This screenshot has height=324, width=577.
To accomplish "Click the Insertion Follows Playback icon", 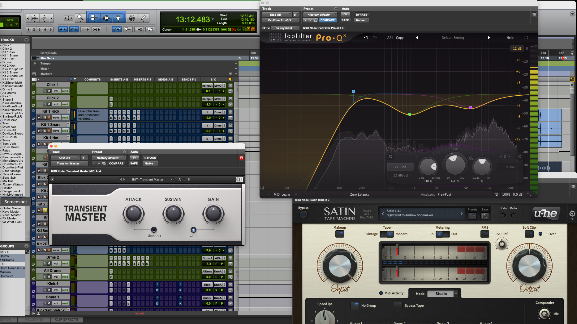I will pos(97,29).
